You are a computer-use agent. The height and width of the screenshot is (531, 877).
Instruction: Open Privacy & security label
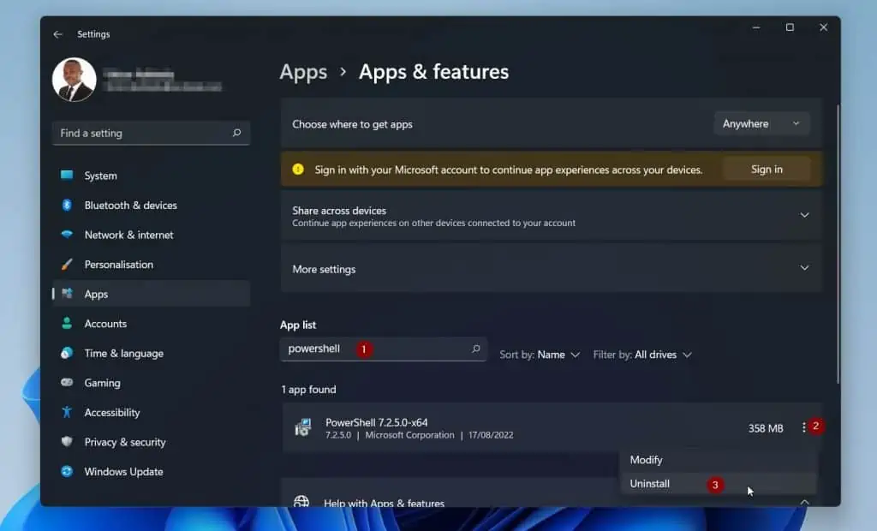(125, 442)
